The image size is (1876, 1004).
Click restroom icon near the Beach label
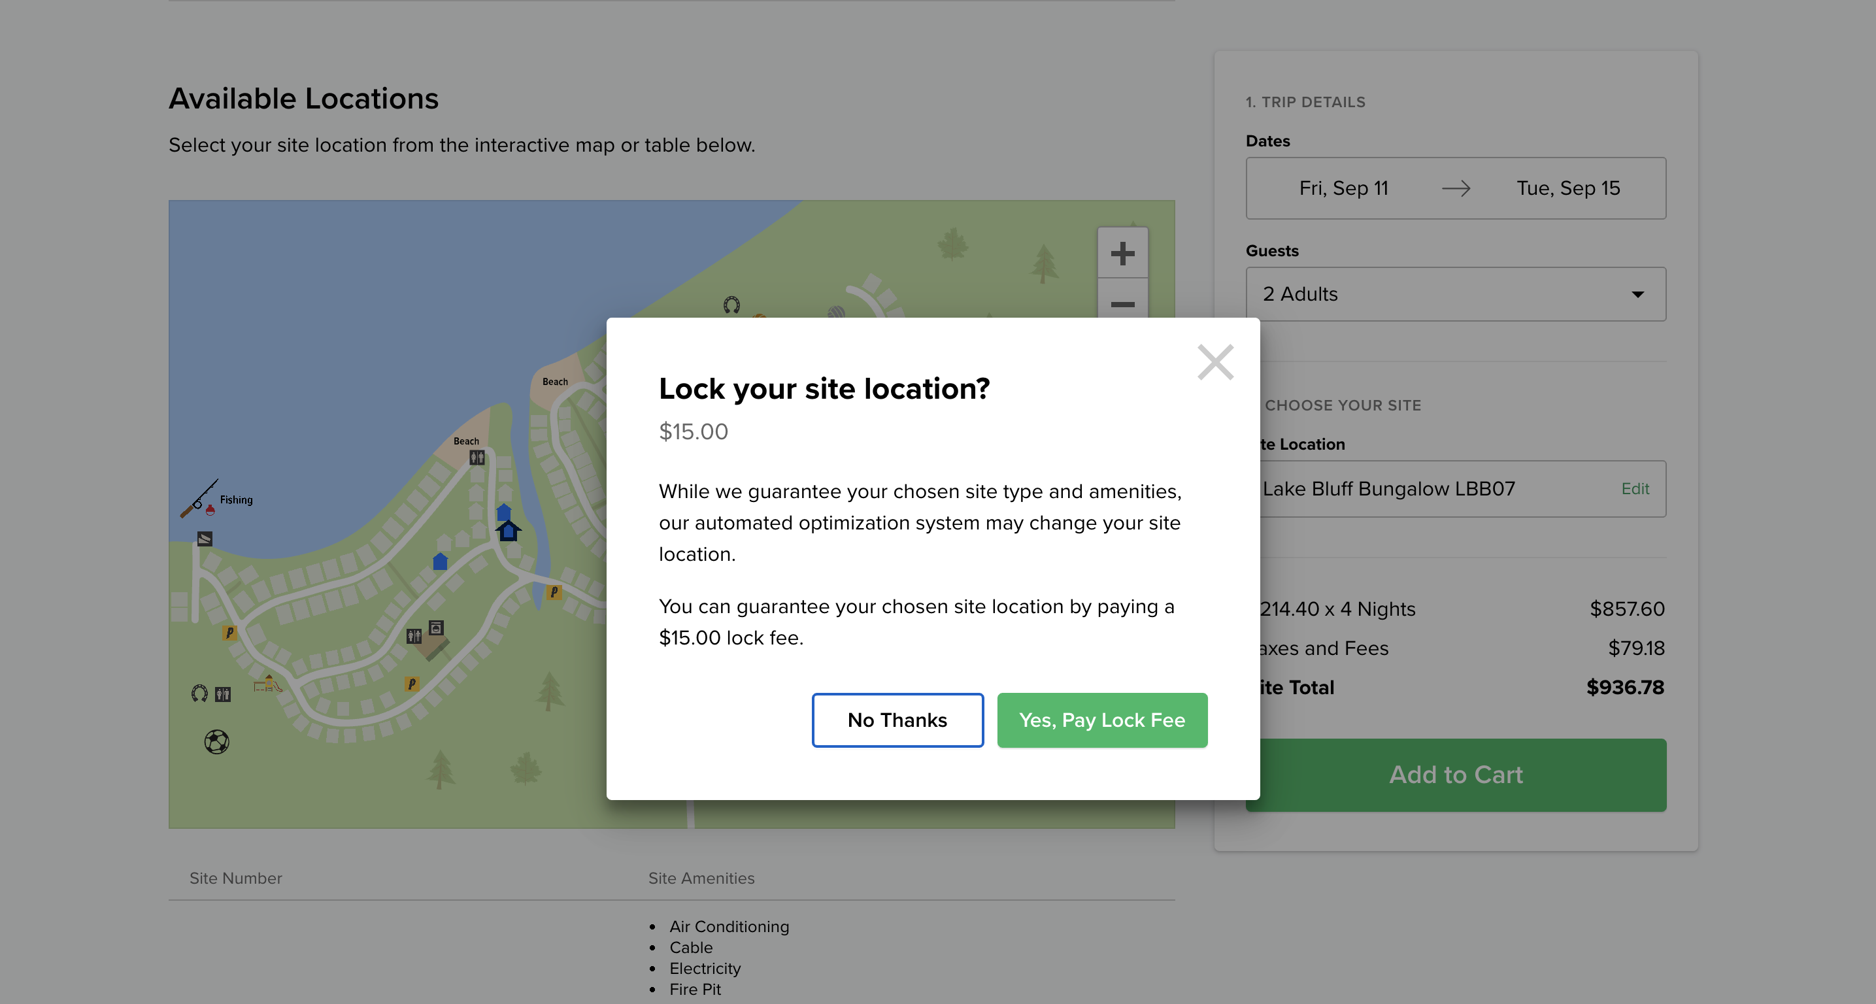click(477, 458)
